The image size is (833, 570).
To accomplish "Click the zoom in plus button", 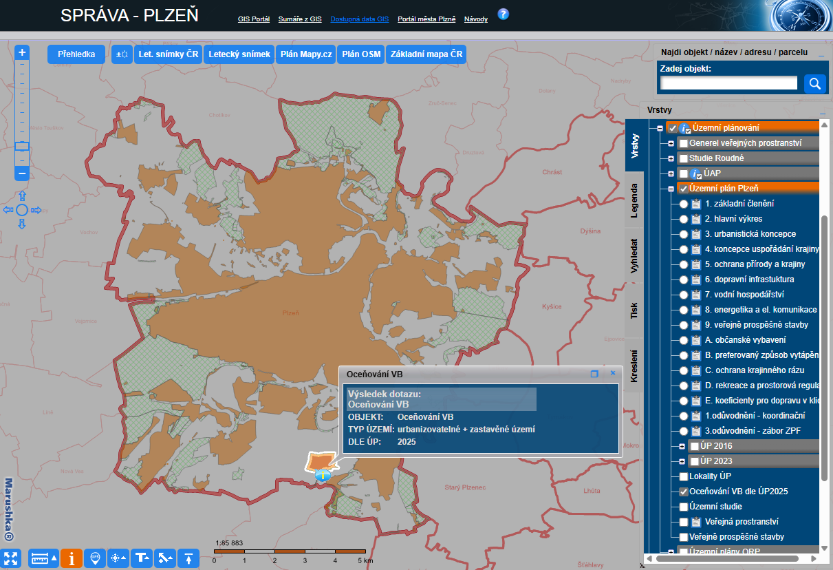I will [x=22, y=52].
